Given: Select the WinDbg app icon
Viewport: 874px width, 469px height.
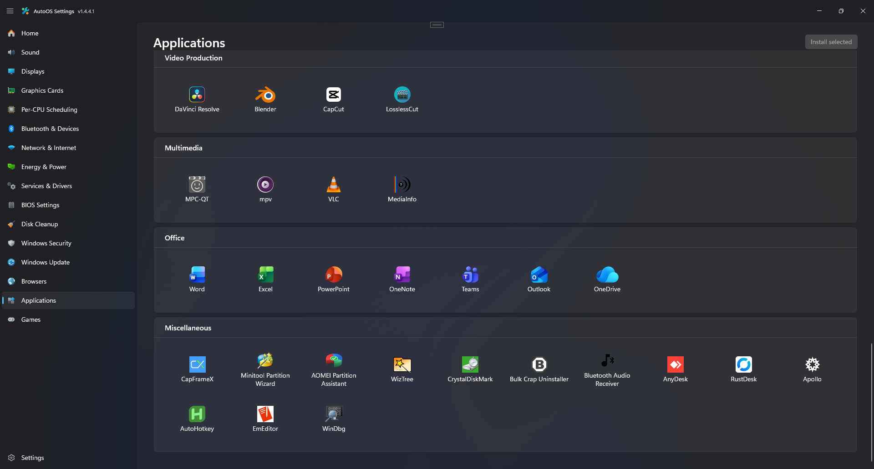Looking at the screenshot, I should 334,414.
